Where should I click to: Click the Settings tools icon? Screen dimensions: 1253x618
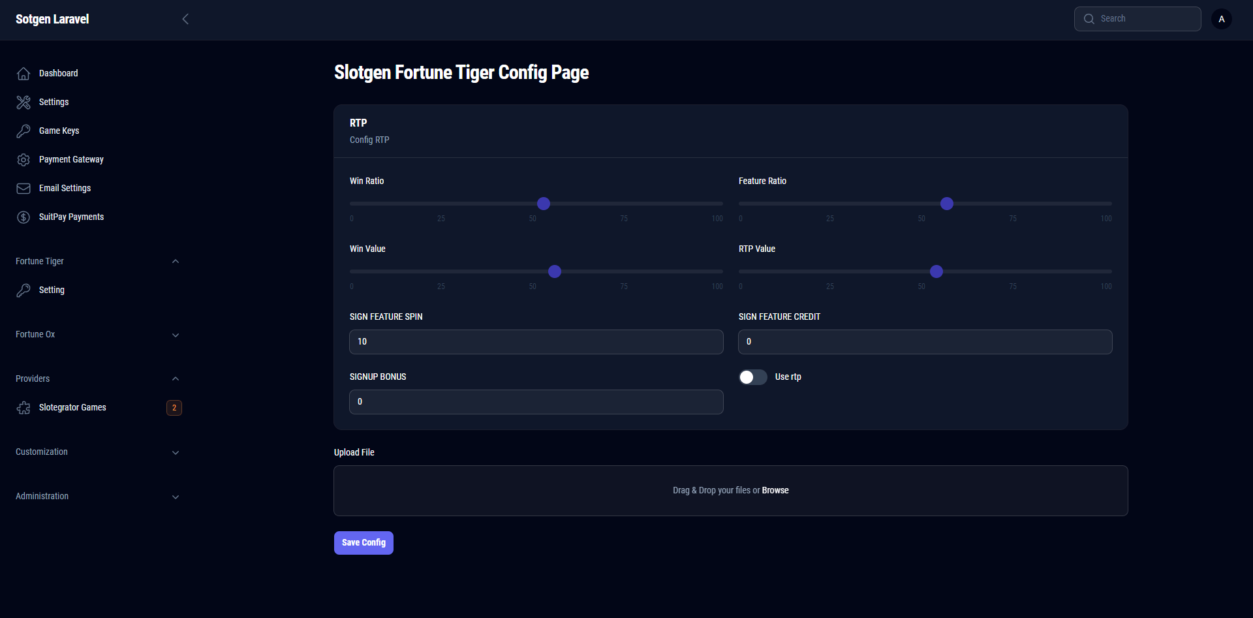(x=23, y=102)
